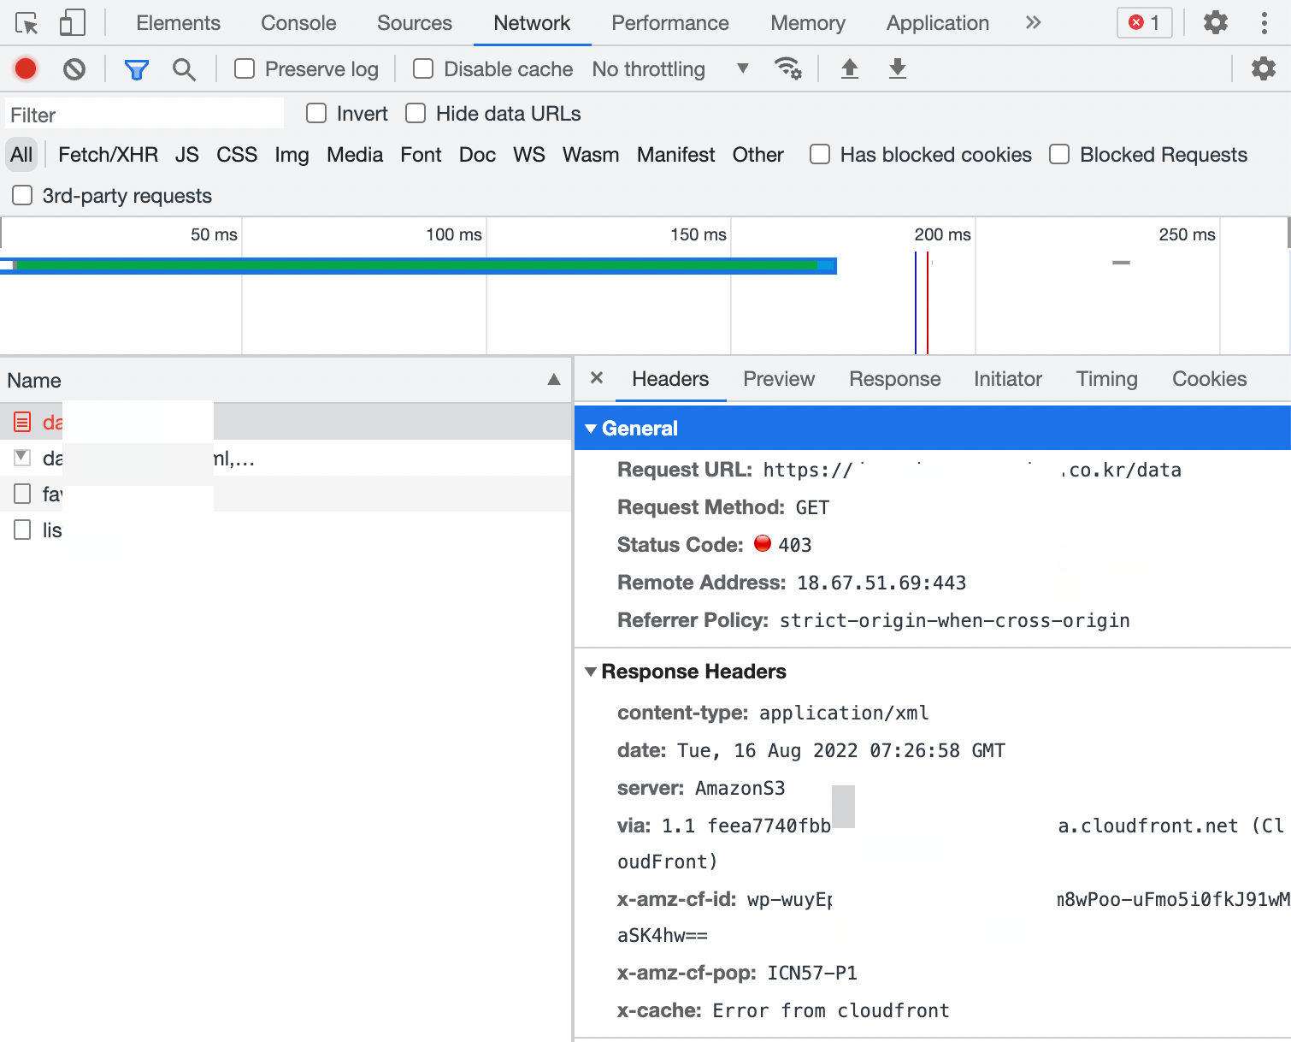Open network conditions wifi icon
This screenshot has height=1042, width=1291.
[787, 68]
